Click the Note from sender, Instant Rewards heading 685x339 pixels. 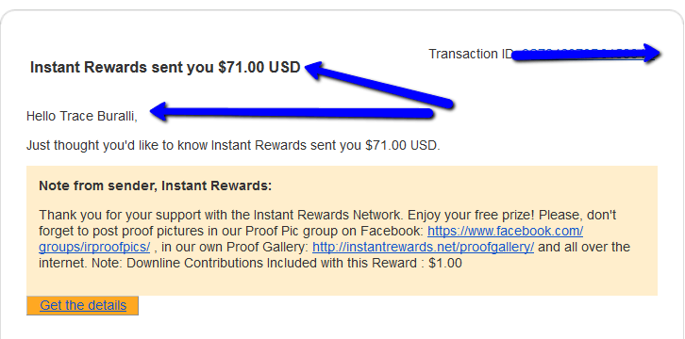tap(155, 186)
